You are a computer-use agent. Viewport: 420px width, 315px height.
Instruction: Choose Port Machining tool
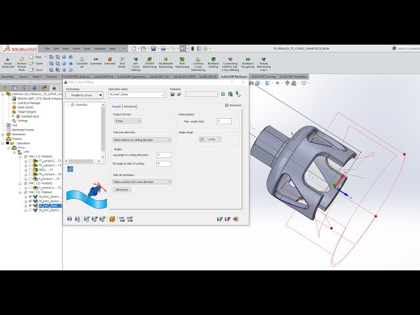[182, 62]
